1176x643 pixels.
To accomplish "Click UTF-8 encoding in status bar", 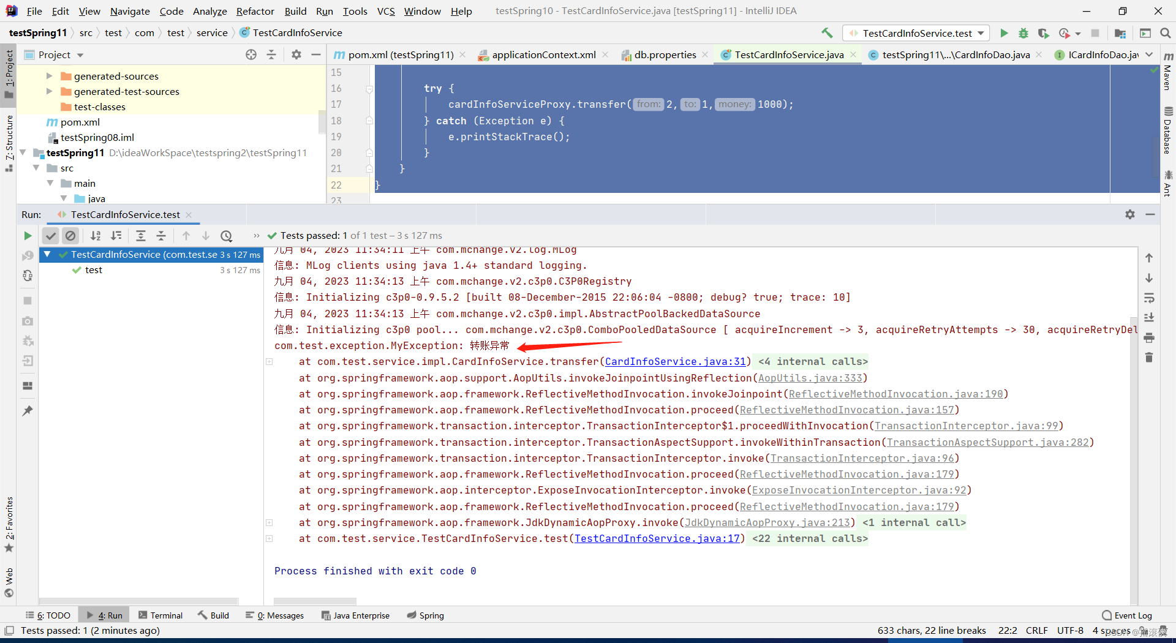I will click(x=1070, y=630).
